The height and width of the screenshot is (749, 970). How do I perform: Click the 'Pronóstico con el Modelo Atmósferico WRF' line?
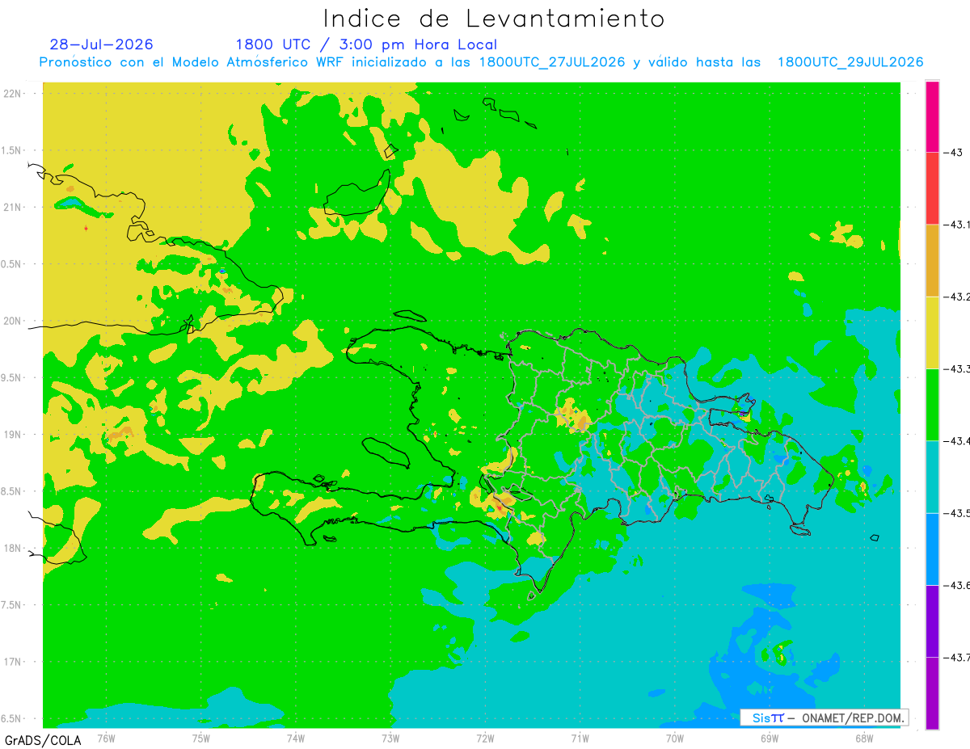pyautogui.click(x=481, y=62)
